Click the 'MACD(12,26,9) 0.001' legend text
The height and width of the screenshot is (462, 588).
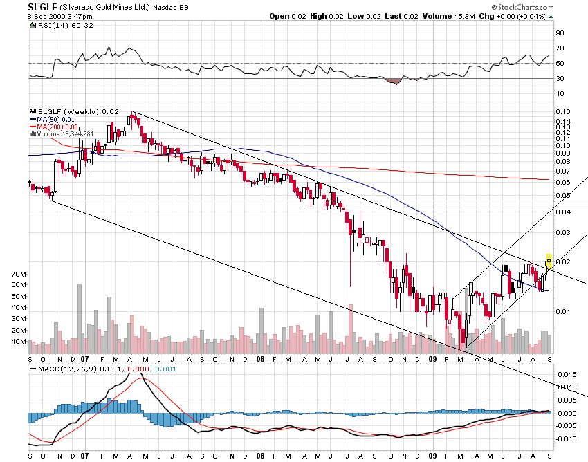[x=80, y=369]
